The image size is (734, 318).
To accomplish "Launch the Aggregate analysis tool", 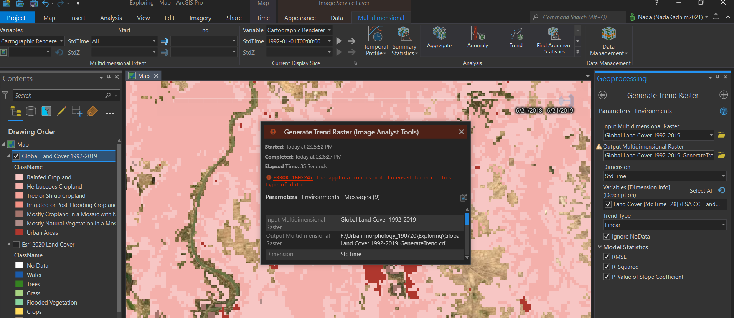I will click(x=439, y=38).
